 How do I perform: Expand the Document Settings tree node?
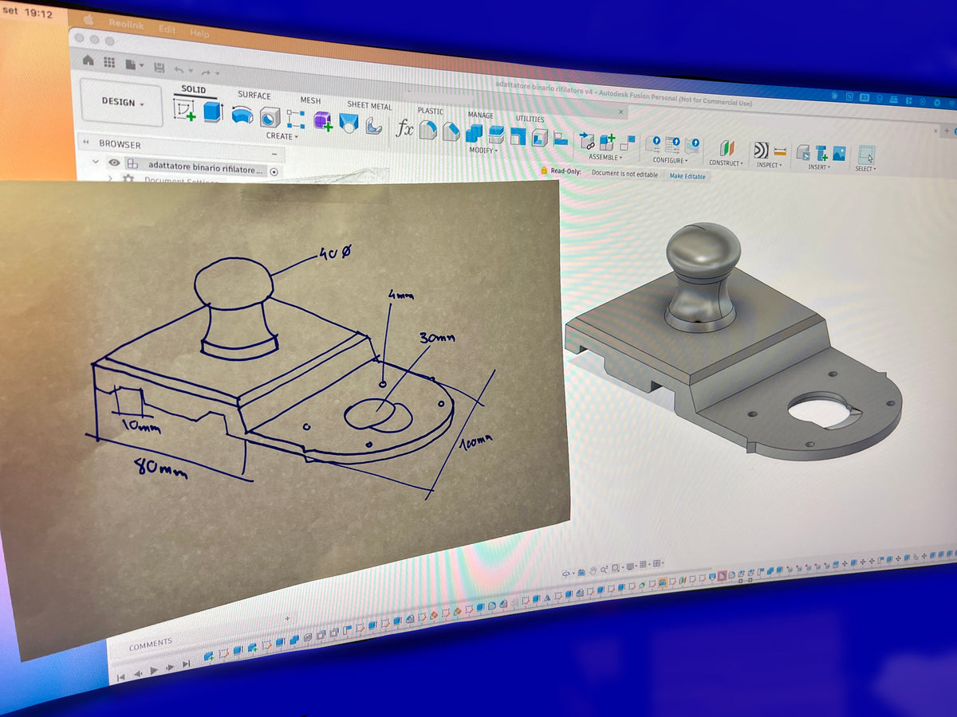tap(110, 178)
